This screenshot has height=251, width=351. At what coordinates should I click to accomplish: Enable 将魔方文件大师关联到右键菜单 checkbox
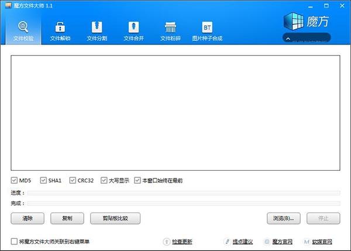(14, 242)
